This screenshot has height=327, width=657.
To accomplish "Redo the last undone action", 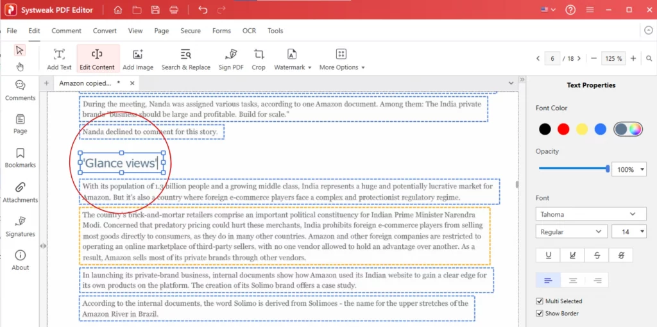I will coord(221,10).
